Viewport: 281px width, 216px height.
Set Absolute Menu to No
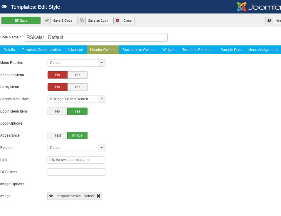click(x=58, y=75)
